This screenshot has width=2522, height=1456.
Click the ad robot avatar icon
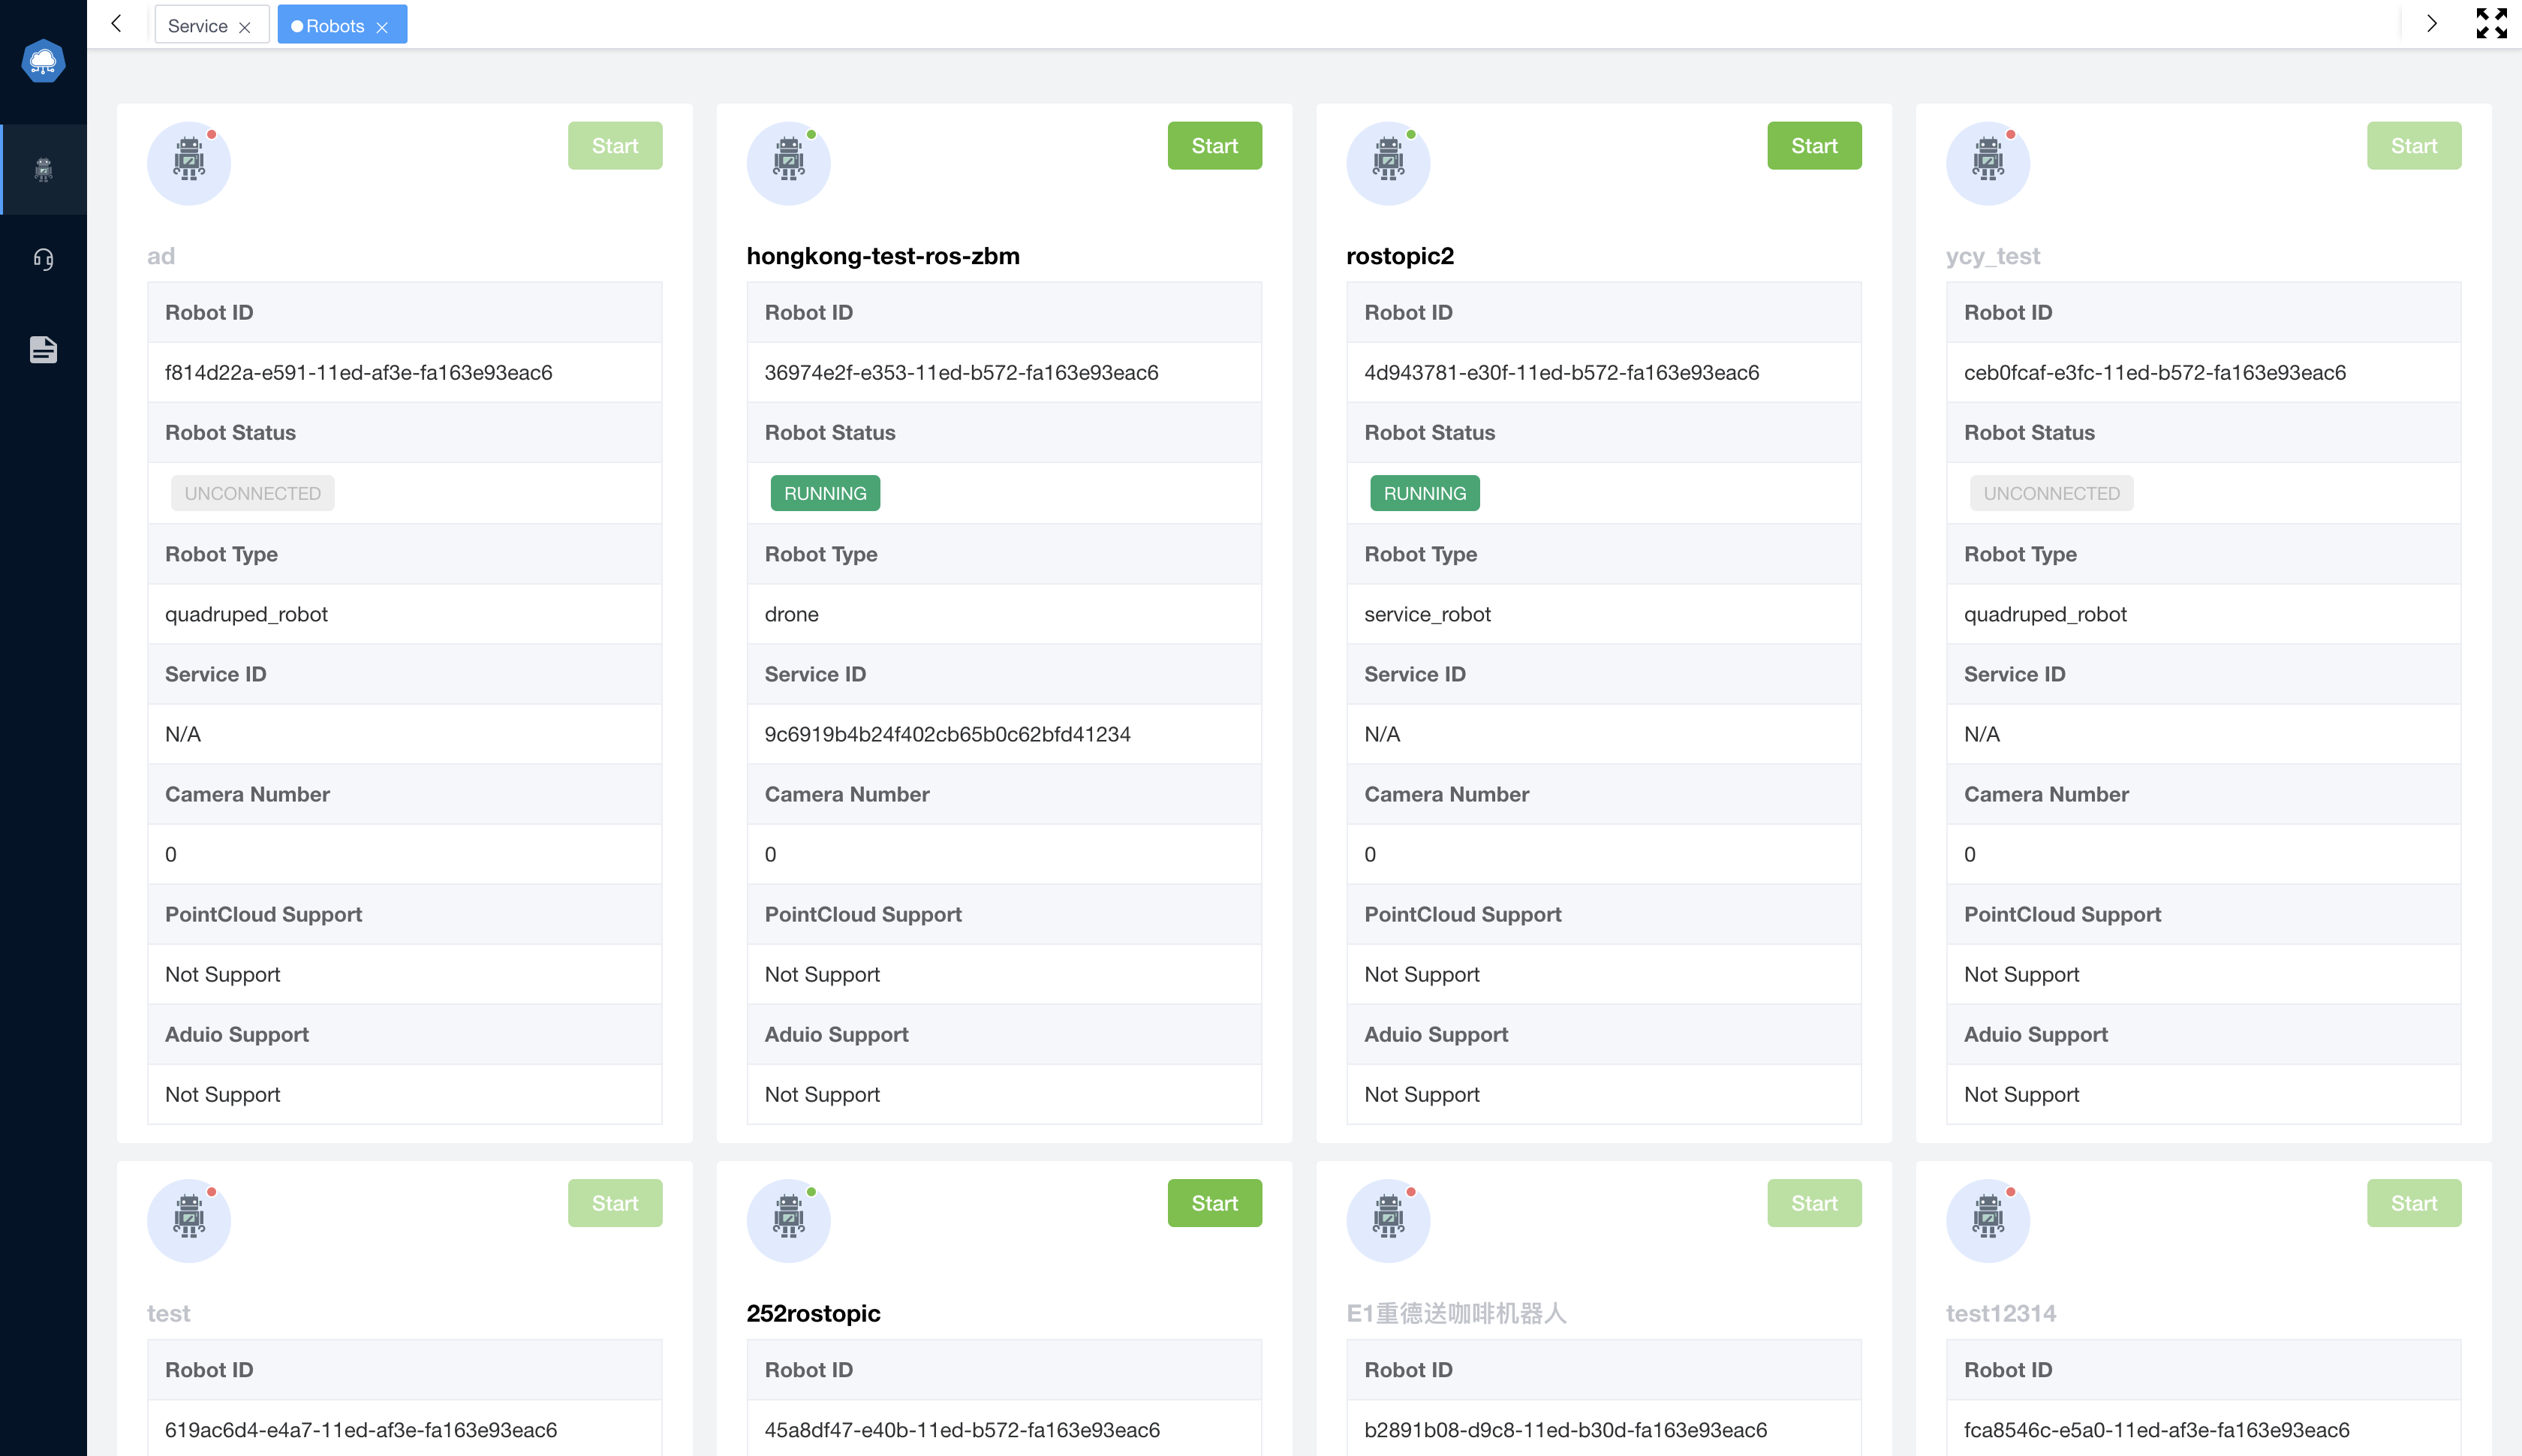point(189,162)
